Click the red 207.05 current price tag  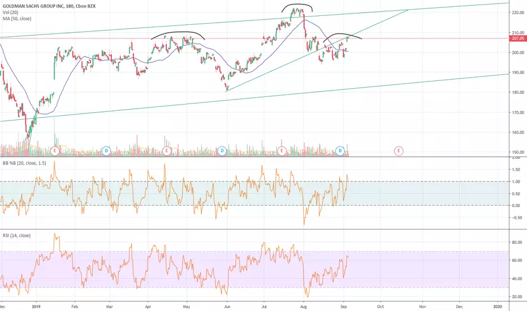coord(518,38)
